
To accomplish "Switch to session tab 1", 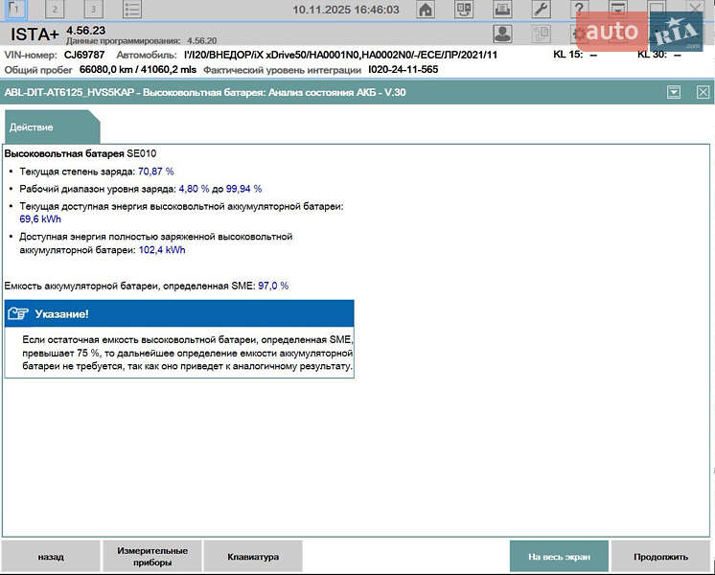I will click(16, 10).
